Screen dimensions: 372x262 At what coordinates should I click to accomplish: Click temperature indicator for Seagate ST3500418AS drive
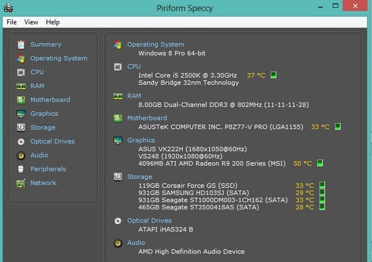coord(322,207)
